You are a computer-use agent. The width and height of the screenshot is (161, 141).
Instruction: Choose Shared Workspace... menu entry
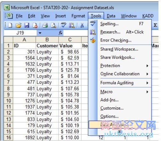click(120, 49)
